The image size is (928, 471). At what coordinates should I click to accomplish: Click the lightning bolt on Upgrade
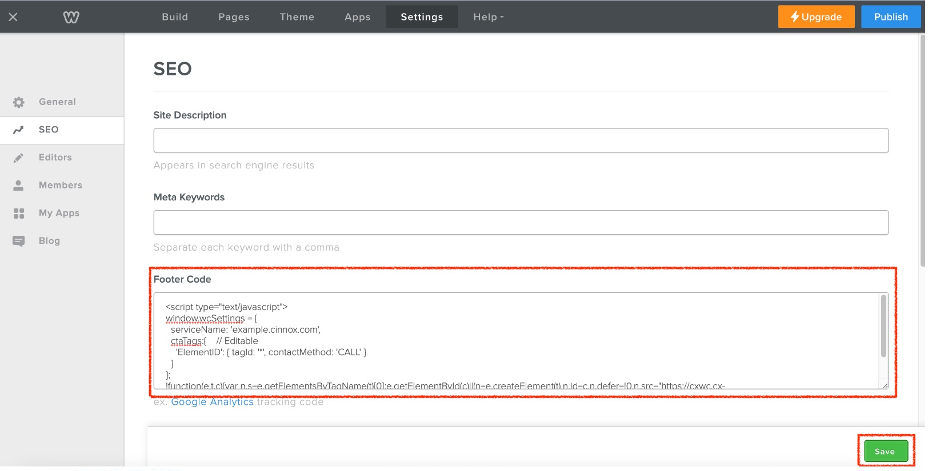point(794,17)
